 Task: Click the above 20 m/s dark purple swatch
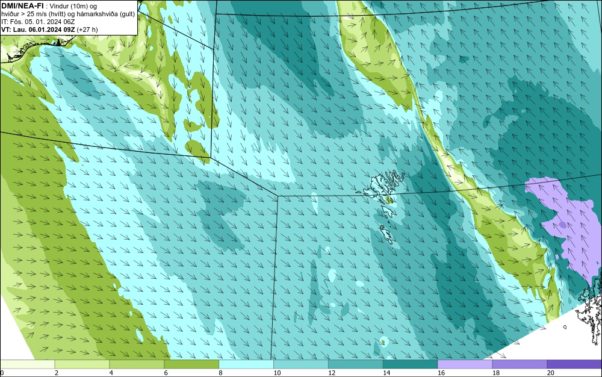pos(574,364)
